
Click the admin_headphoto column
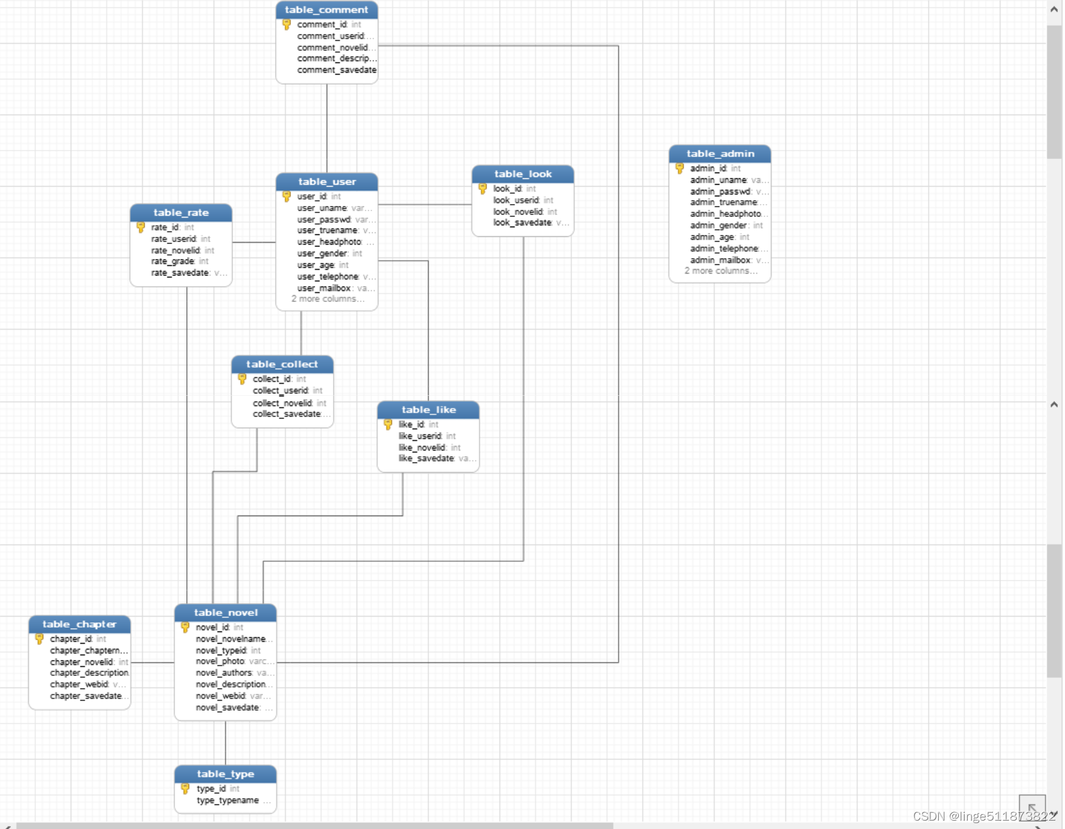pos(728,214)
